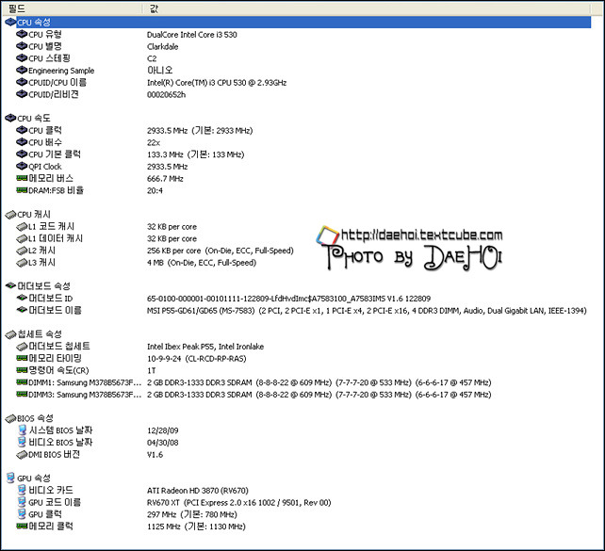Click the 머더보드 속성 section icon
The width and height of the screenshot is (605, 551).
(10, 285)
